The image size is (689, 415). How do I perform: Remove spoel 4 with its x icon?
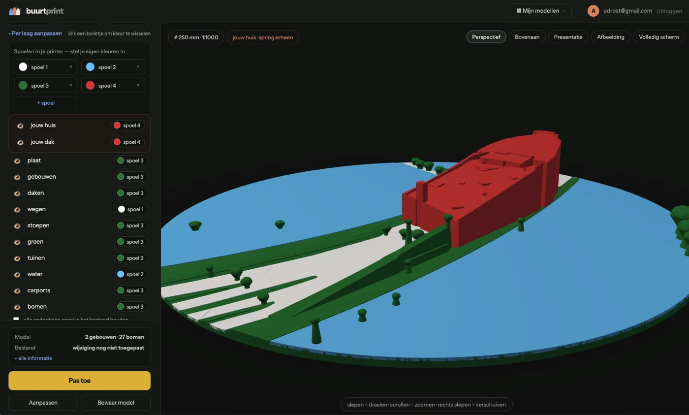pyautogui.click(x=138, y=85)
